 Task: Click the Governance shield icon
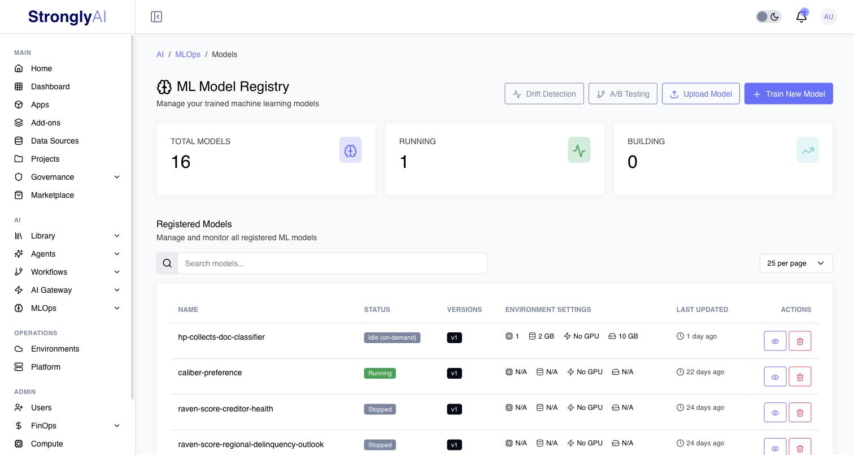click(x=19, y=177)
